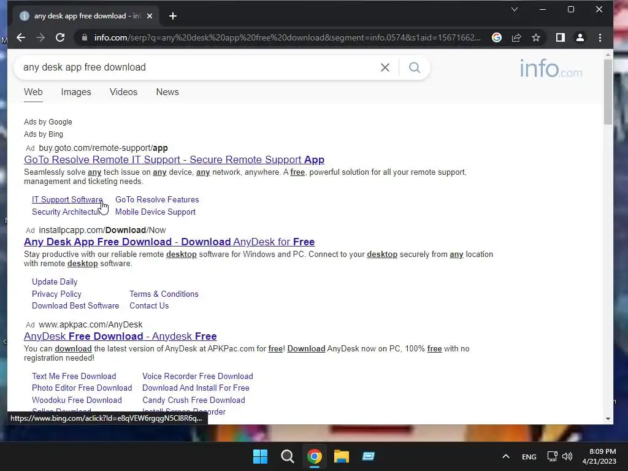Clear the search query with X
Screen dimensions: 628x471
(x=385, y=67)
